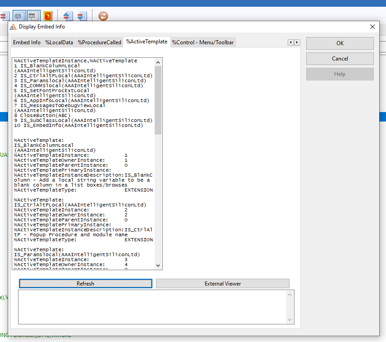This screenshot has height=342, width=386.
Task: Click the red shield icon in toolbar
Action: pyautogui.click(x=48, y=16)
